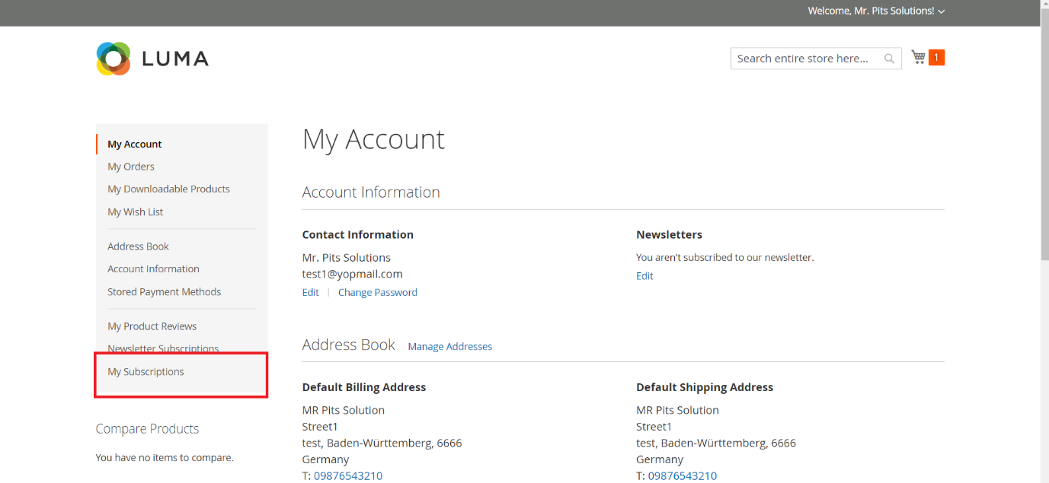Open My Wish List
Image resolution: width=1049 pixels, height=483 pixels.
coord(135,211)
